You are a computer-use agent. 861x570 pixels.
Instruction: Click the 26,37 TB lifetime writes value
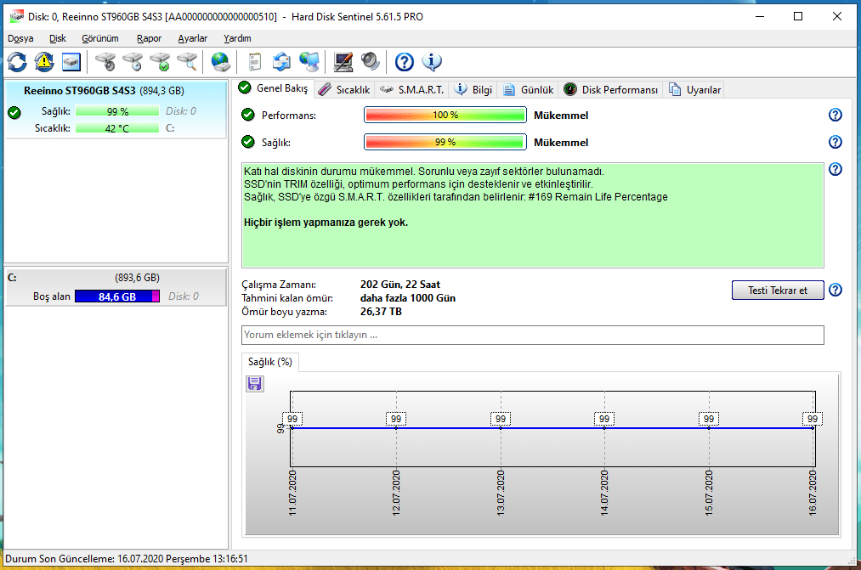pos(381,312)
